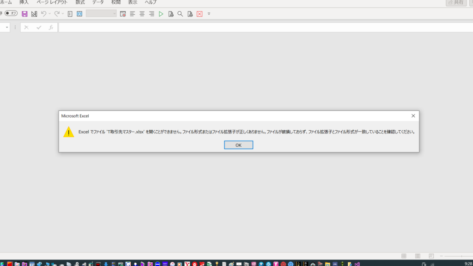Click the Google G icon on the taskbar

pyautogui.click(x=128, y=264)
